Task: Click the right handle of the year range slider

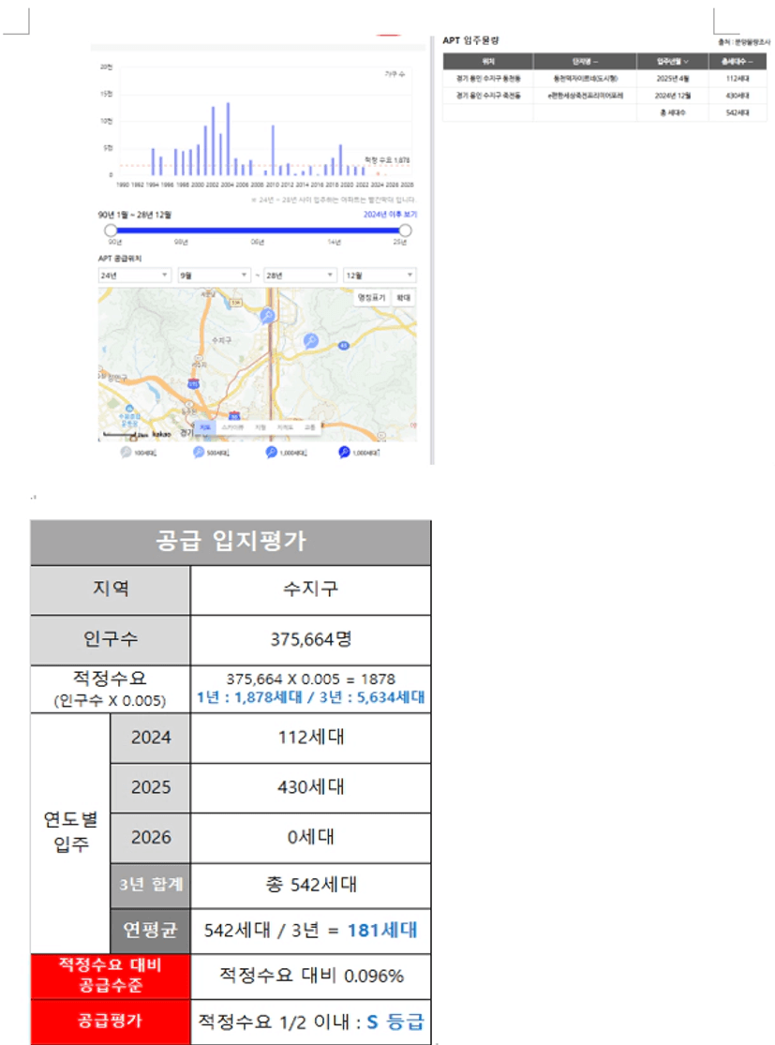Action: tap(405, 231)
